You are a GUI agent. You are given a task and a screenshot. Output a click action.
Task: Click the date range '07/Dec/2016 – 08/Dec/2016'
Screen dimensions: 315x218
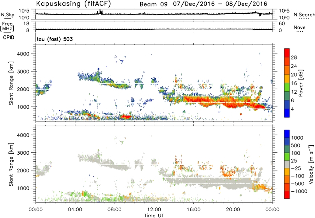pos(220,4)
